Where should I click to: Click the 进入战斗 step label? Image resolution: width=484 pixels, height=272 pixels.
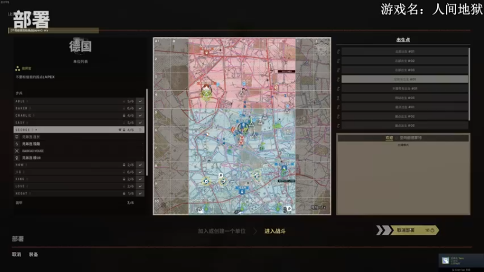275,231
